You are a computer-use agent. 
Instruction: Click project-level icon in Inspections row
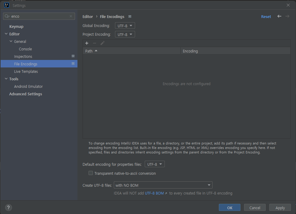tap(73, 56)
